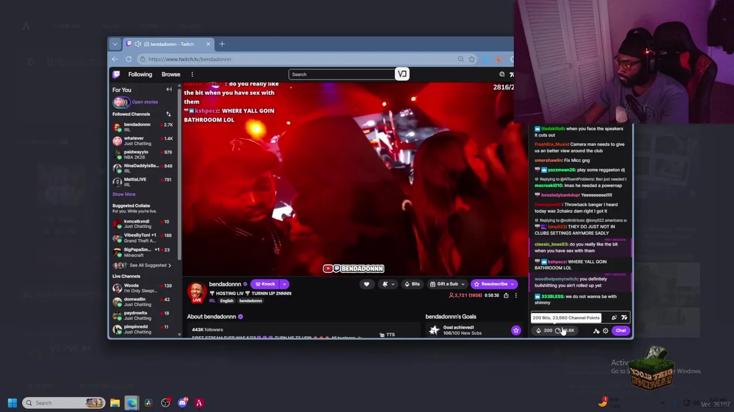Open the whispers icon in the top nav
This screenshot has height=412, width=734.
(502, 74)
